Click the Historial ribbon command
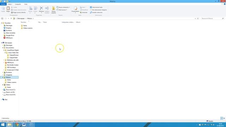The height and width of the screenshot is (127, 226). 84,13
